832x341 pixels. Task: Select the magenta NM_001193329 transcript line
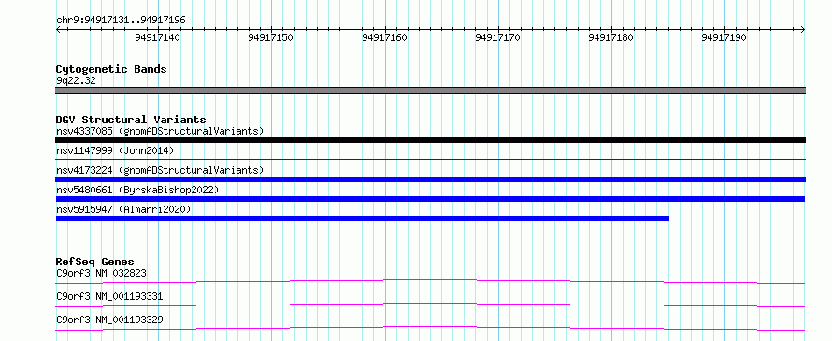(430, 328)
